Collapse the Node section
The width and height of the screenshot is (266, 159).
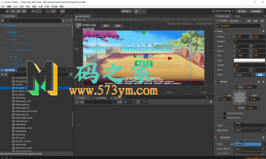point(216,31)
